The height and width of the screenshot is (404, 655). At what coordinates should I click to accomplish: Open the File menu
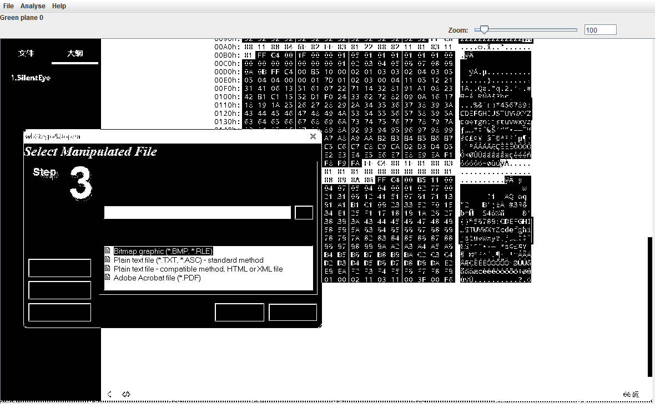tap(8, 6)
